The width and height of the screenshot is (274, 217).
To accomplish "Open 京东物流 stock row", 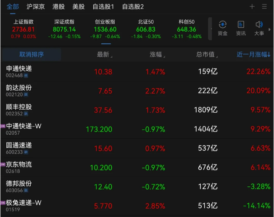I will [137, 167].
